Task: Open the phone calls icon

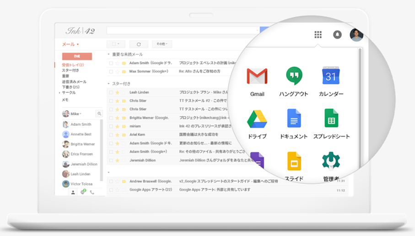Action: click(92, 193)
